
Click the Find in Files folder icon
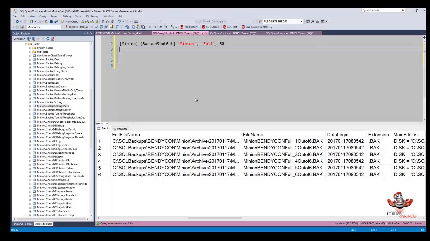point(260,22)
